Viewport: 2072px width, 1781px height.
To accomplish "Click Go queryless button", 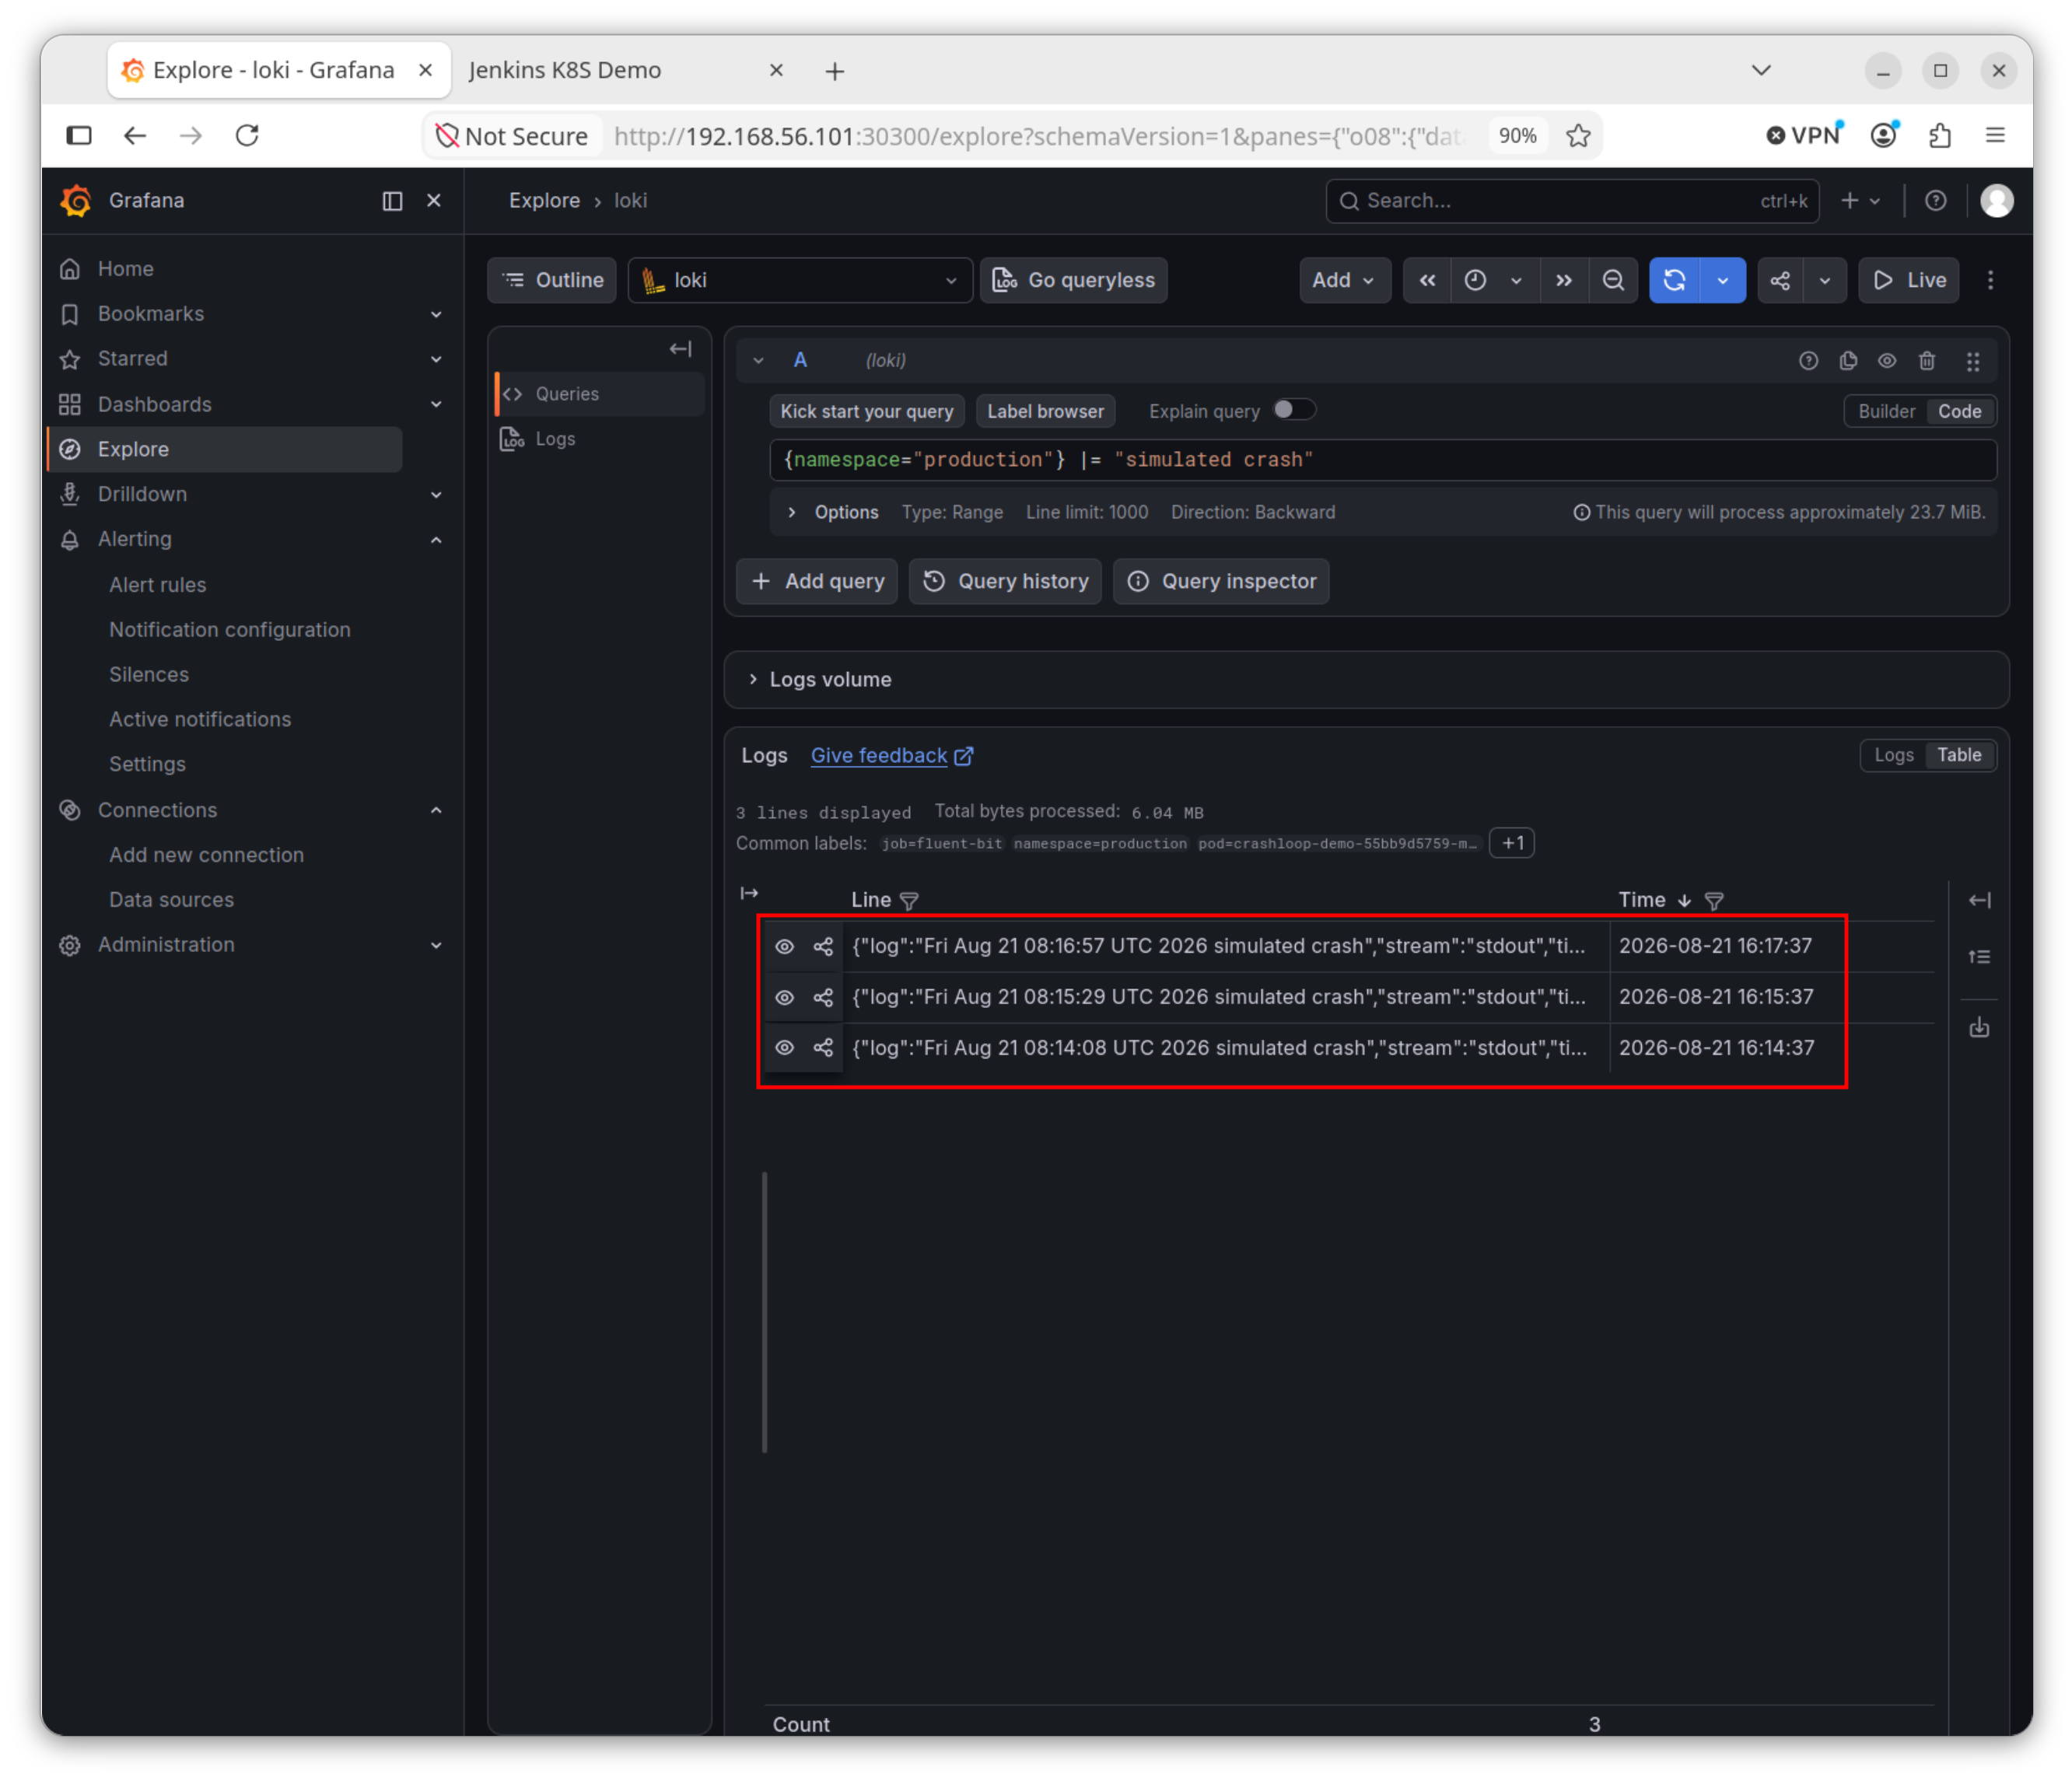I will click(1073, 280).
